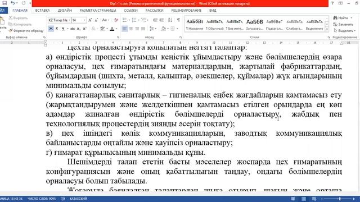Image resolution: width=360 pixels, height=202 pixels.
Task: Copy selection with Копировать
Action: [x=20, y=24]
